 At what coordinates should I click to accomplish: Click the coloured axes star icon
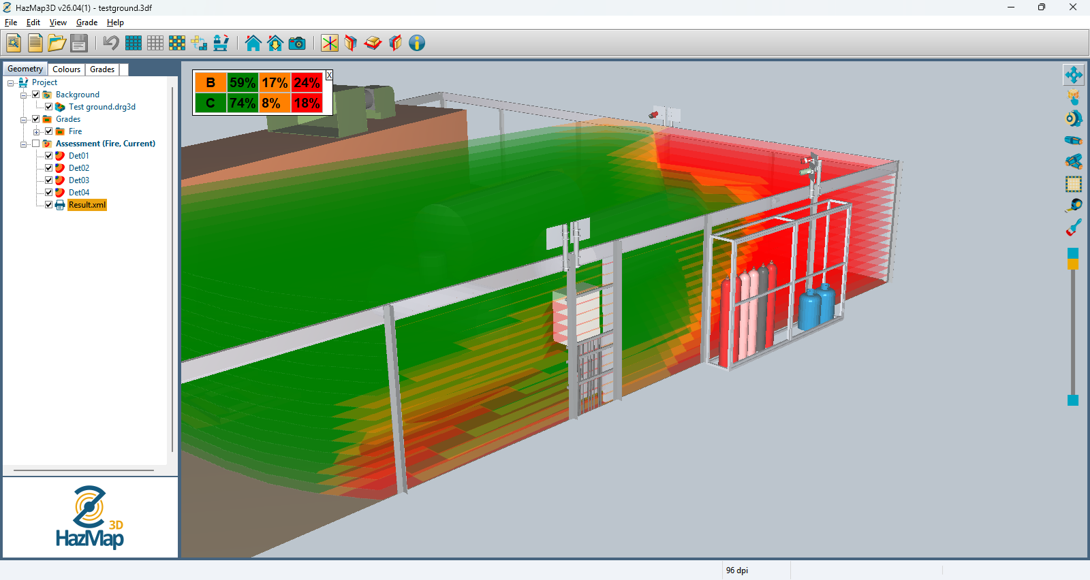pyautogui.click(x=330, y=43)
